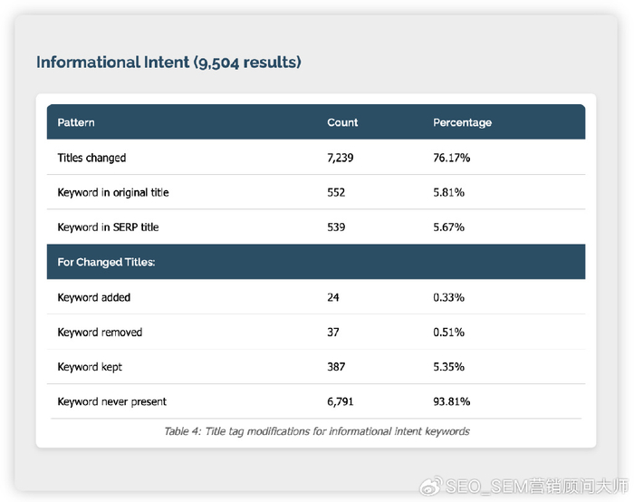Click the "Titles changed" row label

pos(91,158)
